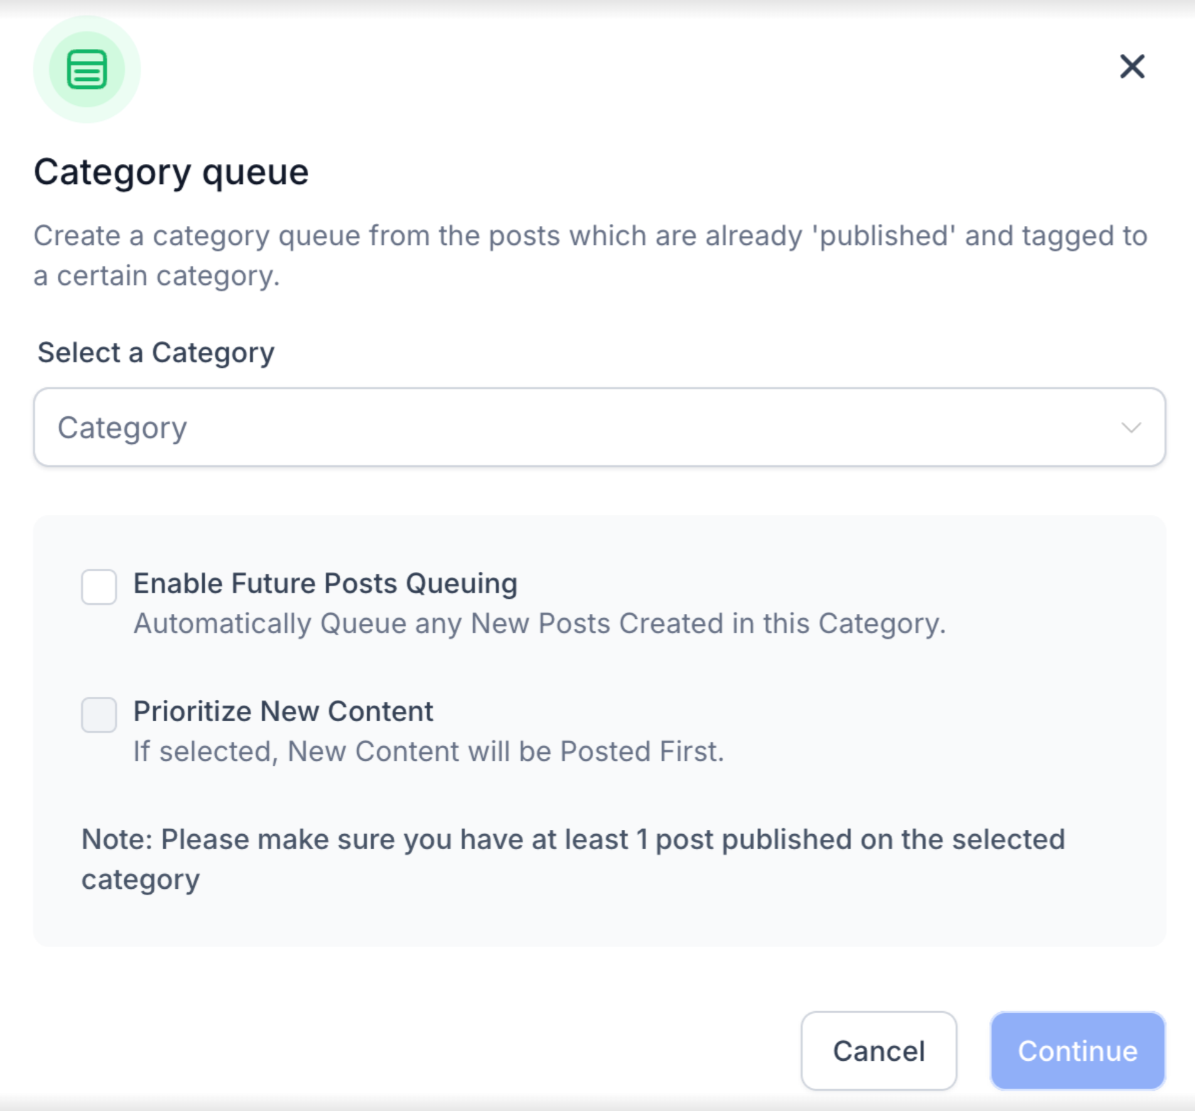Click the "Select a Category" field label
The height and width of the screenshot is (1111, 1195).
tap(156, 353)
